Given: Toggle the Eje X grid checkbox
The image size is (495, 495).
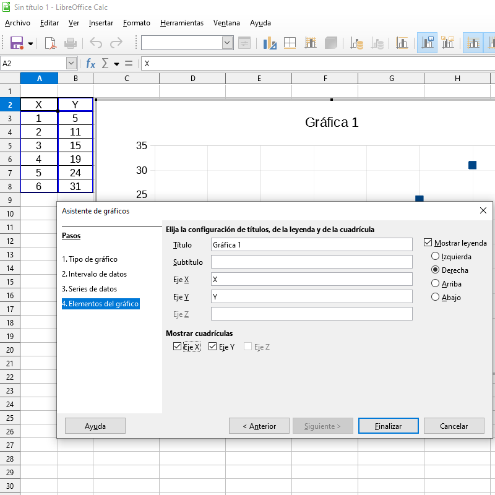Looking at the screenshot, I should point(177,346).
